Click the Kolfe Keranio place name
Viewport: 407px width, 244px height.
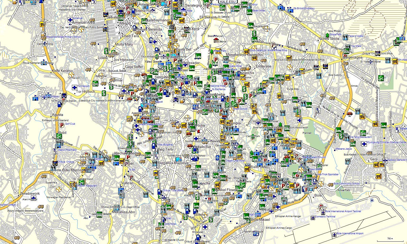tap(62, 71)
